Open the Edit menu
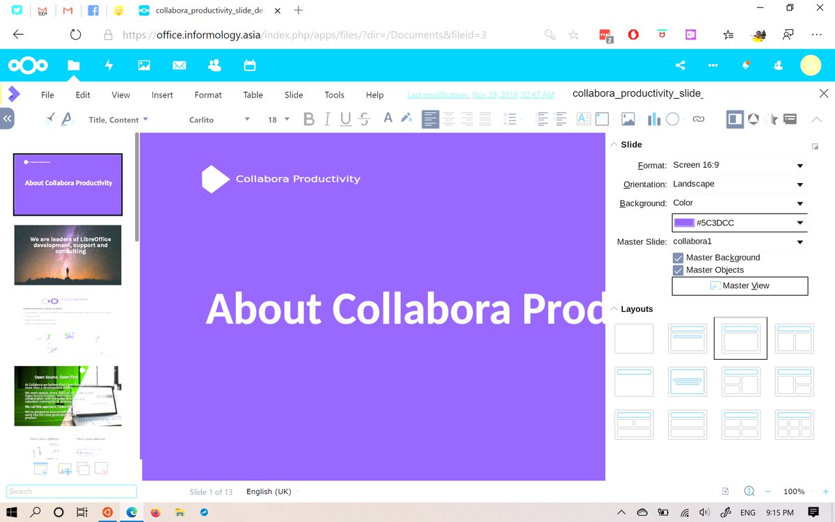Viewport: 835px width, 522px height. pyautogui.click(x=83, y=95)
